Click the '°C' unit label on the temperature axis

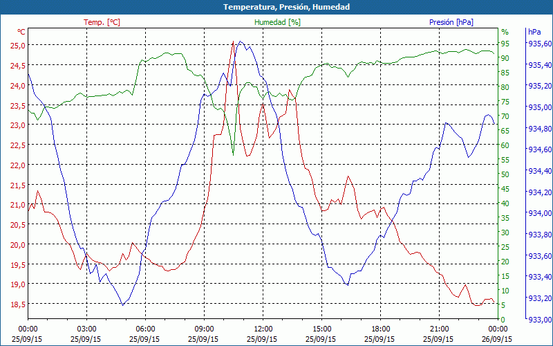pyautogui.click(x=21, y=32)
